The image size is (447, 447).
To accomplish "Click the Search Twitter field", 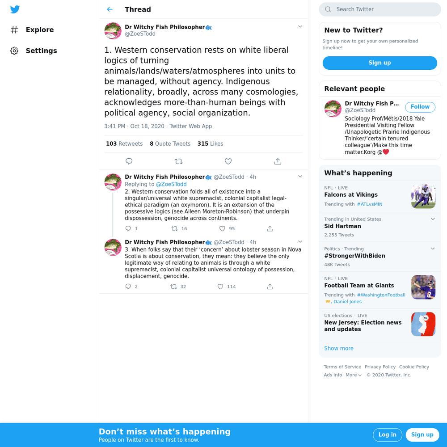I will 380,9.
